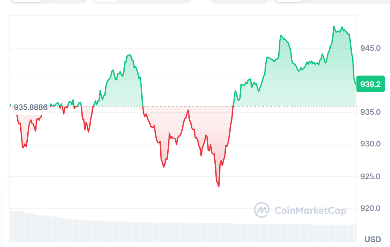390x247 pixels.
Task: Click the USD currency label
Action: pos(372,240)
